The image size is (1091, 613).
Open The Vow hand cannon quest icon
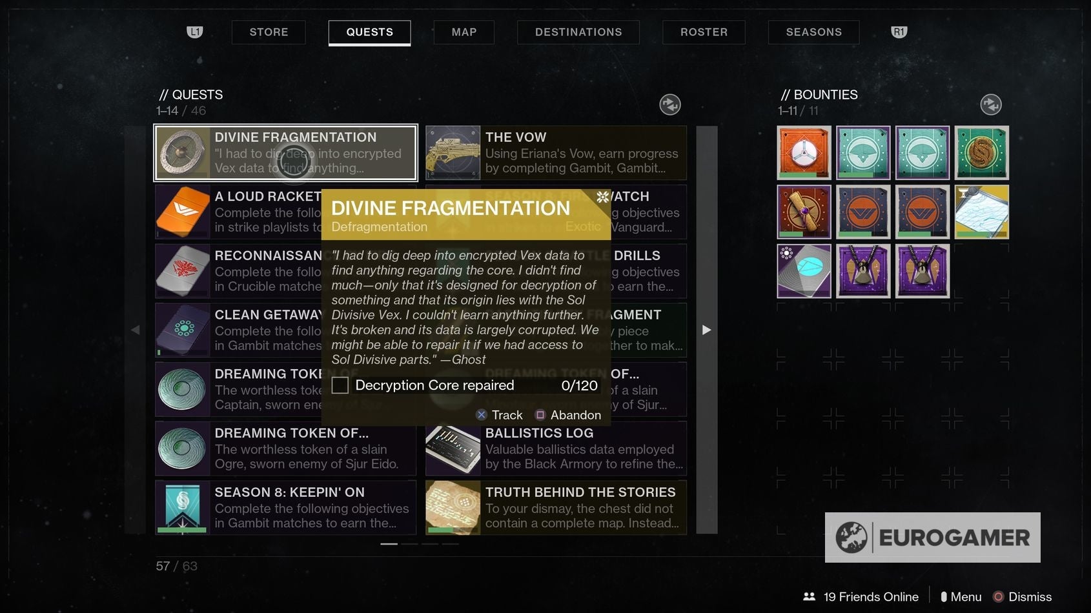[453, 152]
